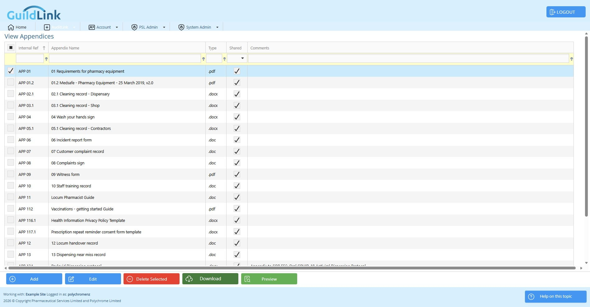590x307 pixels.
Task: Toggle Shared checkbox for APP 112
Action: pos(237,209)
